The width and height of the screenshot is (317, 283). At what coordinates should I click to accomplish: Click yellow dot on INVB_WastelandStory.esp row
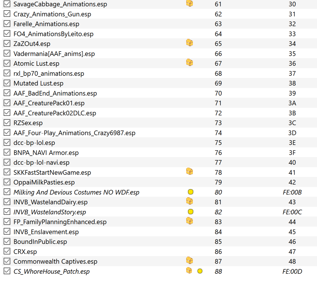[x=191, y=211]
